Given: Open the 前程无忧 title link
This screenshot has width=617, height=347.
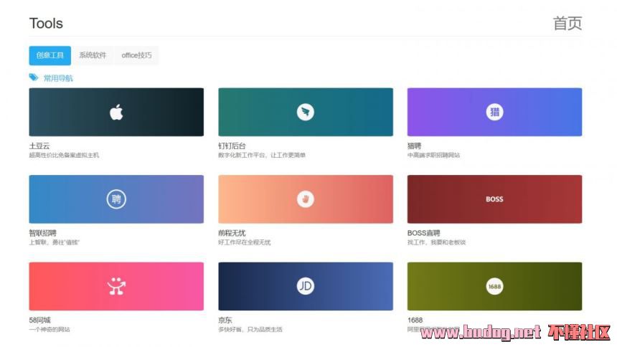Looking at the screenshot, I should [232, 233].
